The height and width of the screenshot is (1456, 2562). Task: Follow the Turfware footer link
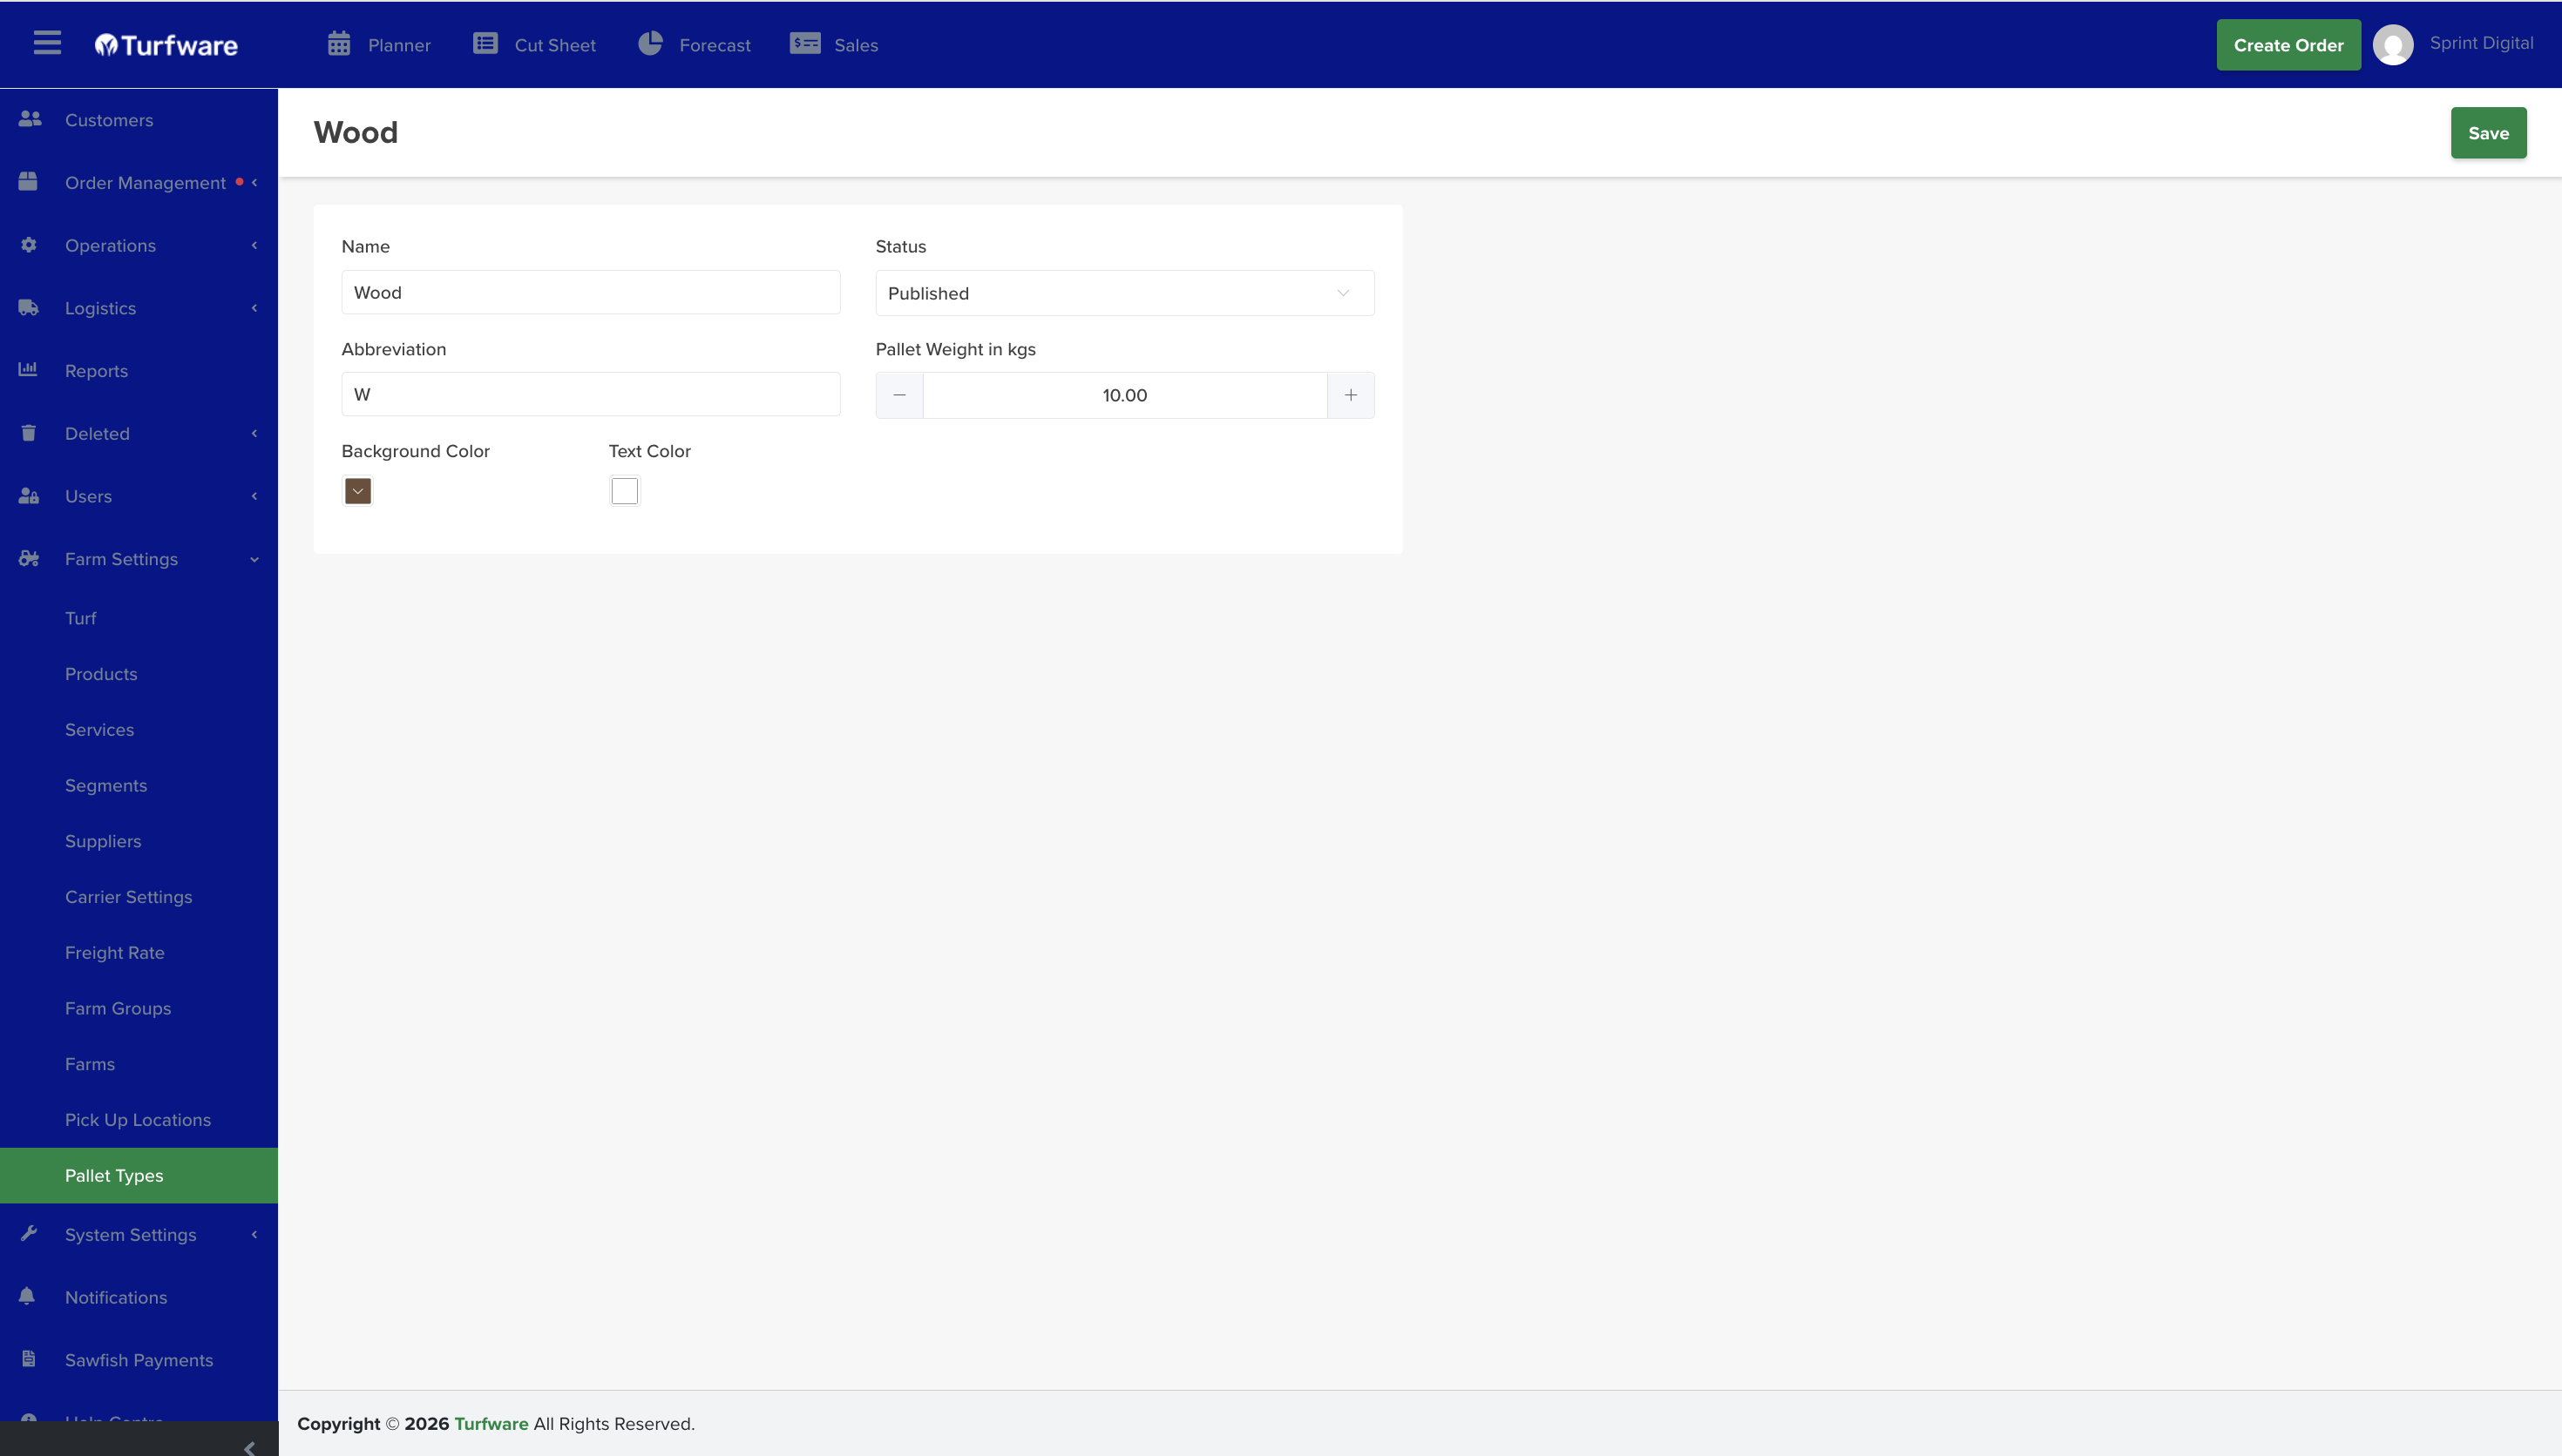click(x=491, y=1423)
